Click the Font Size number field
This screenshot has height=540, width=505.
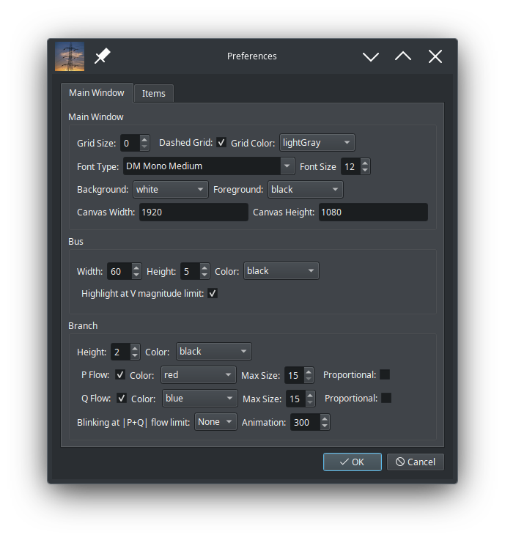[350, 166]
